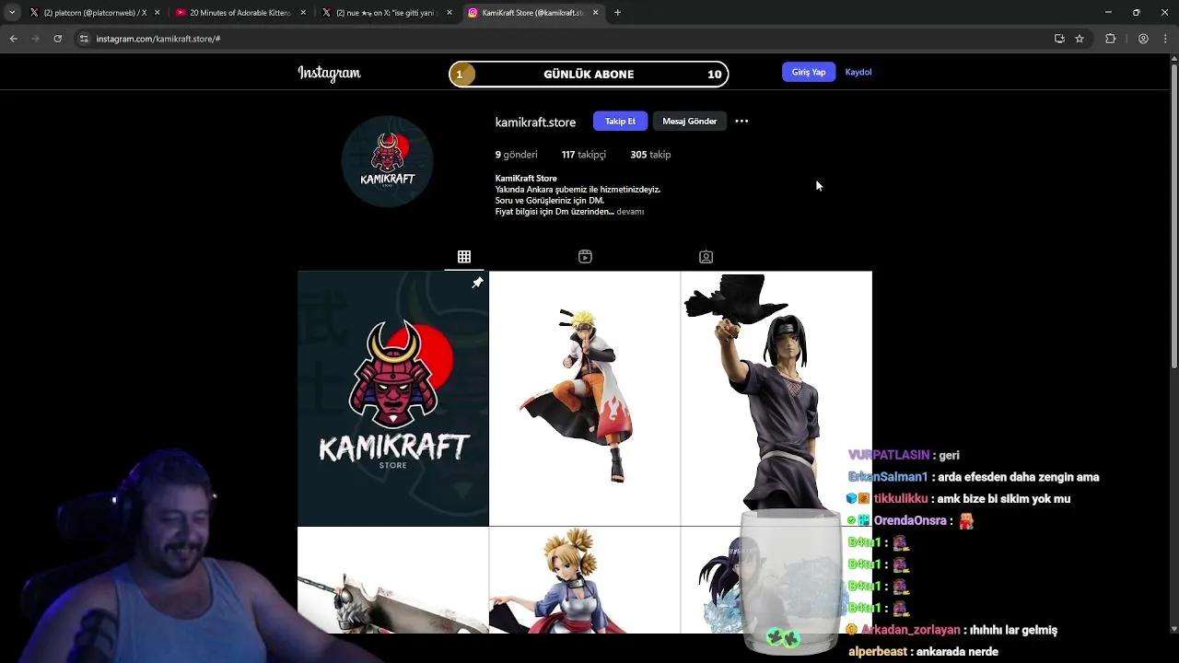Screen dimensions: 1179x663
Task: Click the OrendaOnsra chat username
Action: click(x=910, y=521)
